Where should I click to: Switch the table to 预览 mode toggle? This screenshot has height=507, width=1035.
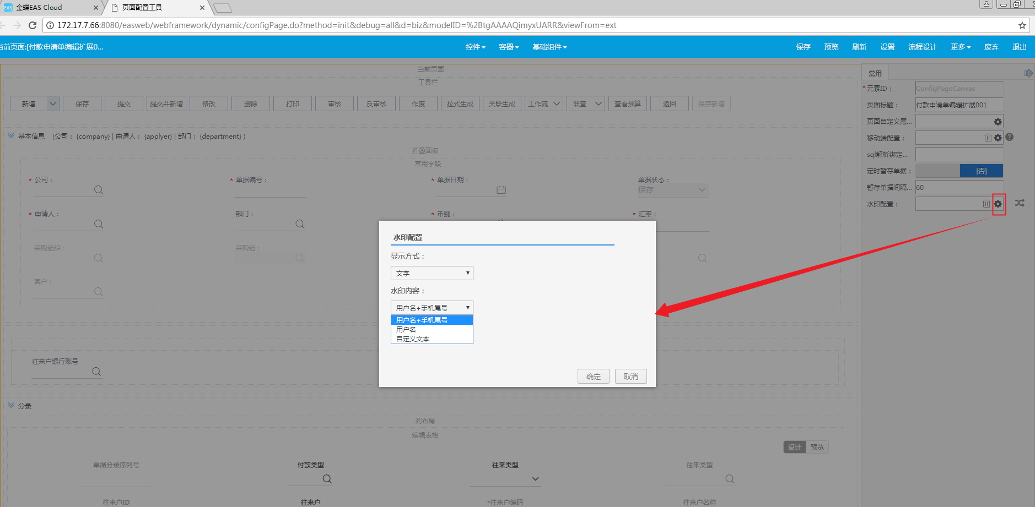pyautogui.click(x=817, y=448)
